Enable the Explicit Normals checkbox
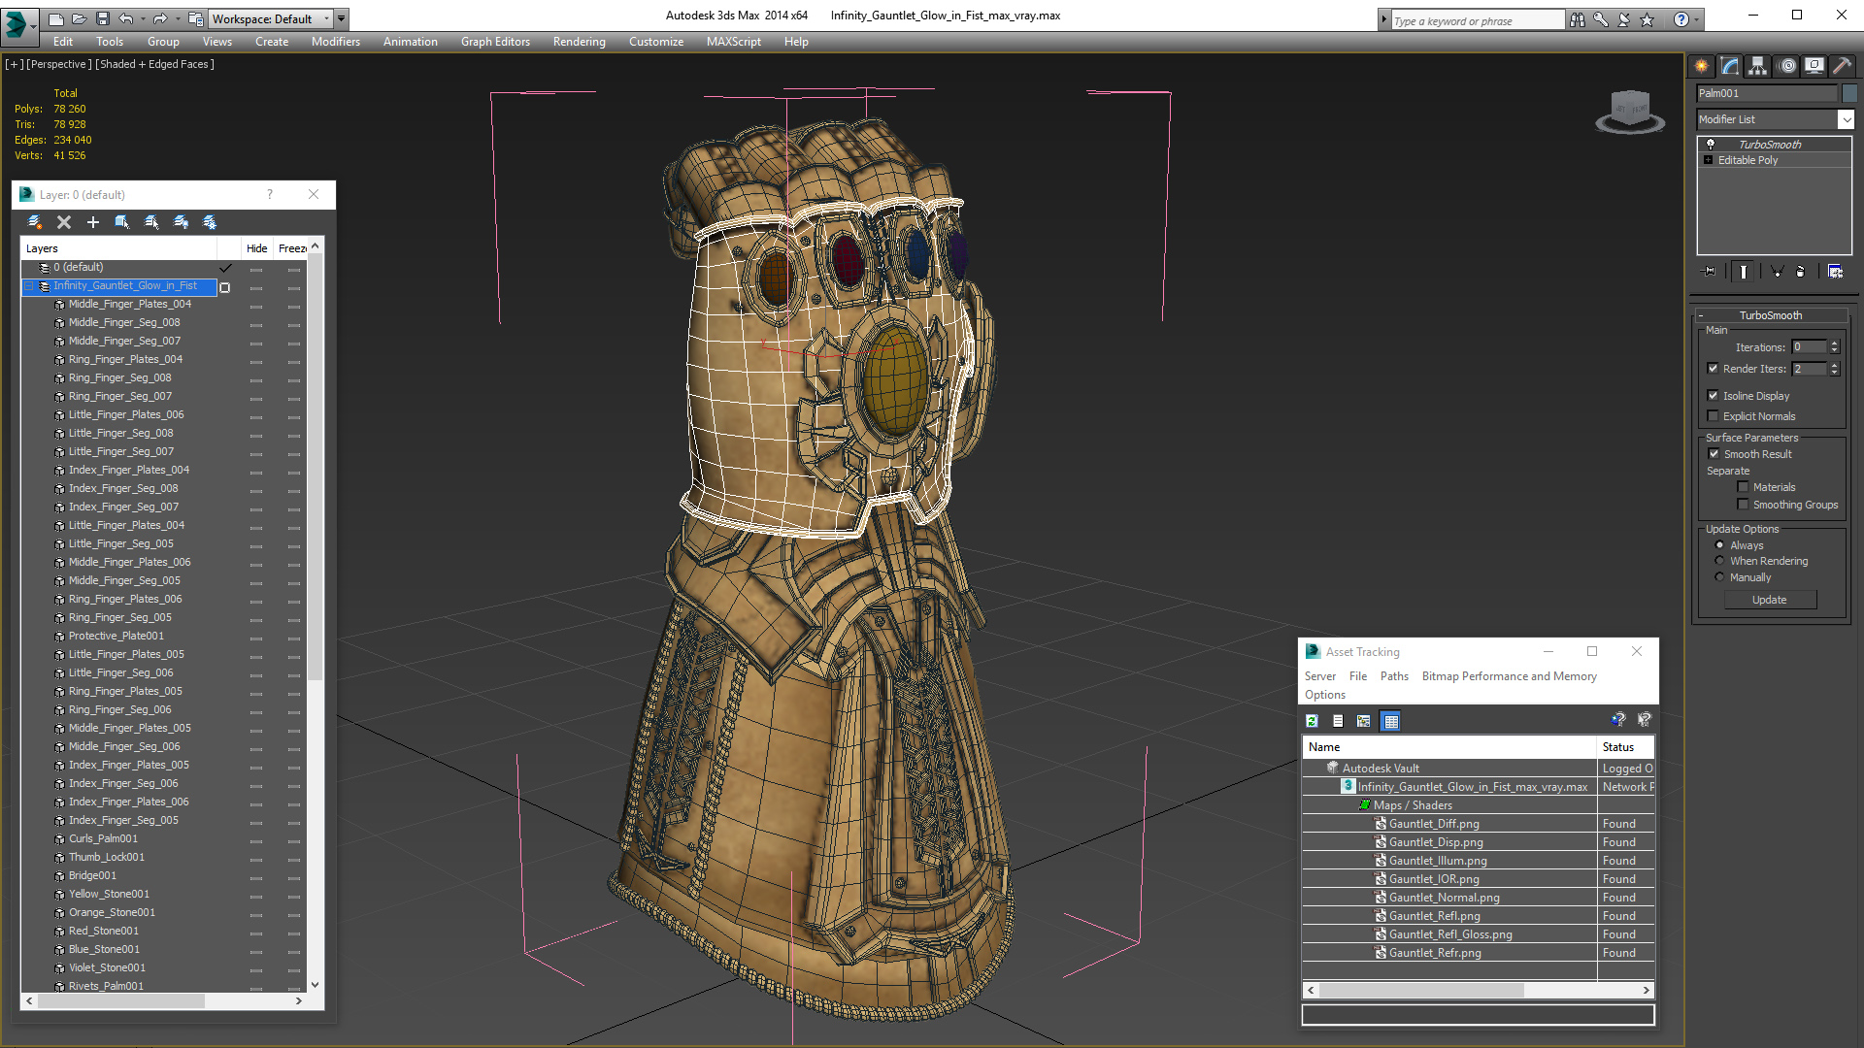1864x1048 pixels. (1713, 416)
